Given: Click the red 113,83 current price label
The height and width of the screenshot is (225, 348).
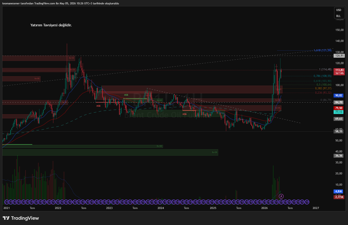Looking at the screenshot, I should [x=340, y=71].
